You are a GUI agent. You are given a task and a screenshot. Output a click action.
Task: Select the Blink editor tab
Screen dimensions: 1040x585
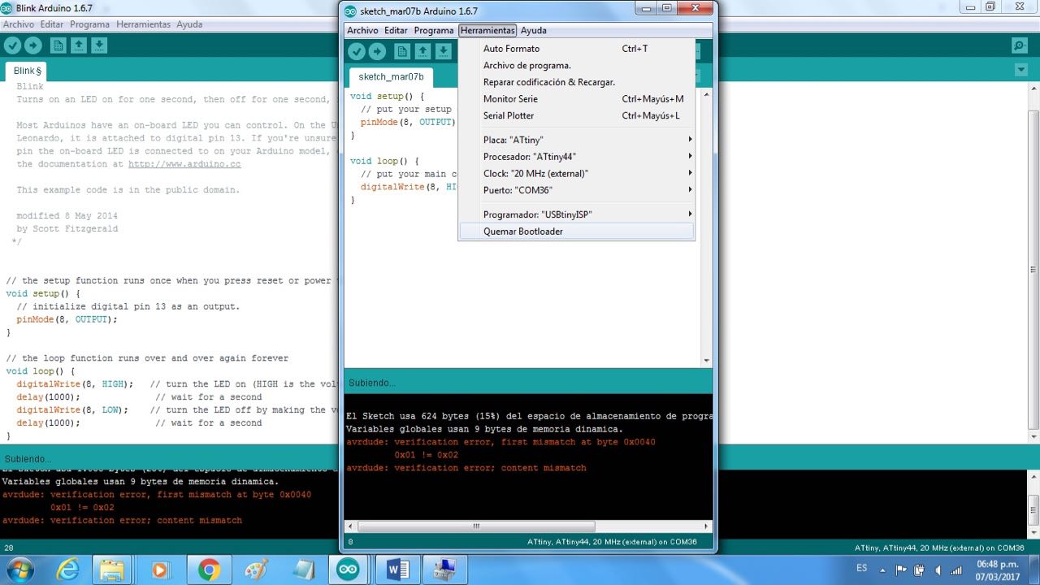coord(27,71)
